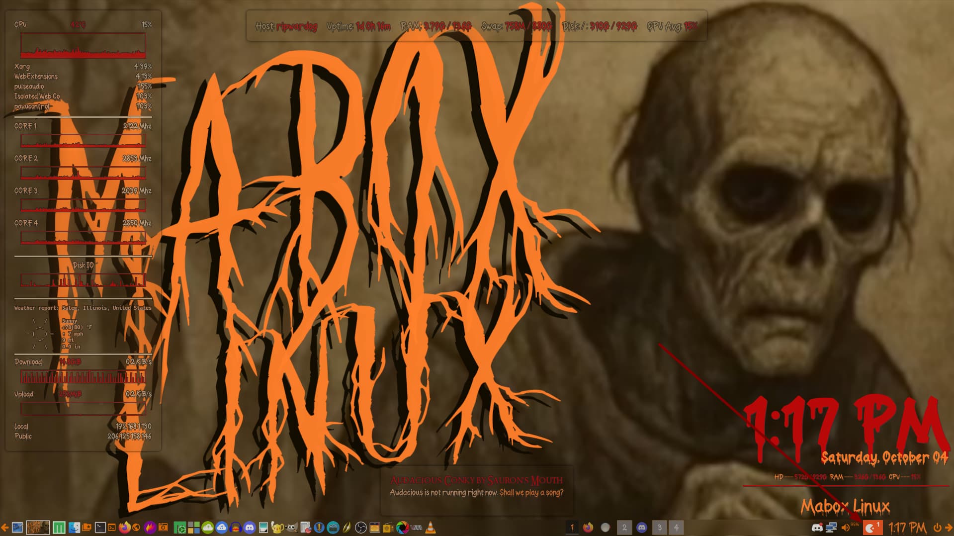Image resolution: width=954 pixels, height=536 pixels.
Task: Open the black terminal launcher icon
Action: (x=100, y=528)
